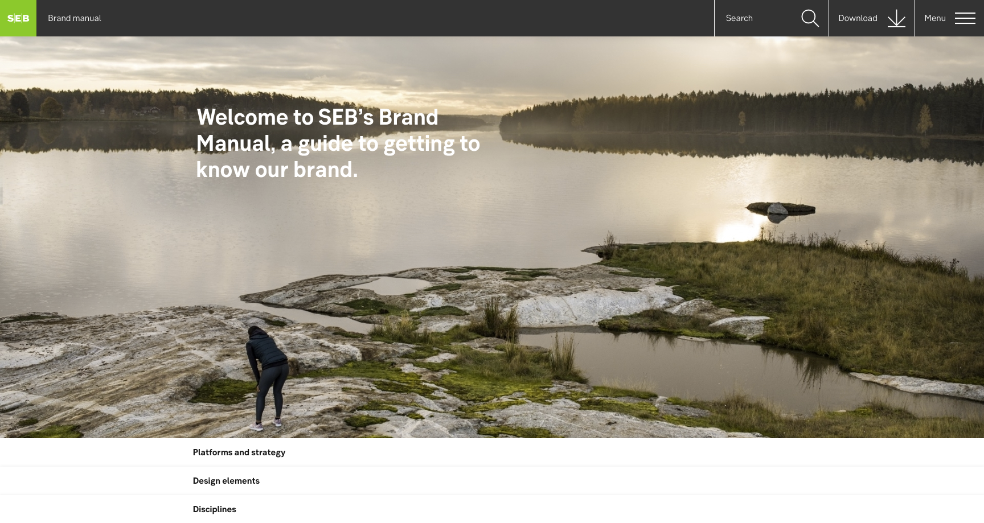984x523 pixels.
Task: Click the green SEB logo
Action: click(x=18, y=18)
